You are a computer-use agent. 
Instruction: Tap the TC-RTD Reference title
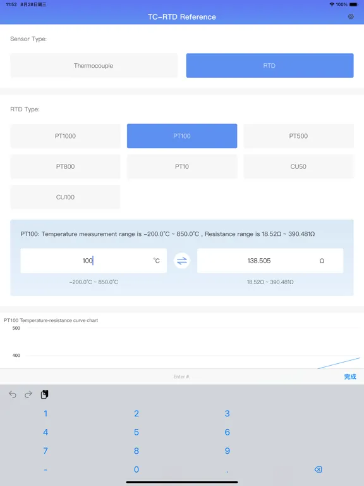coord(182,16)
